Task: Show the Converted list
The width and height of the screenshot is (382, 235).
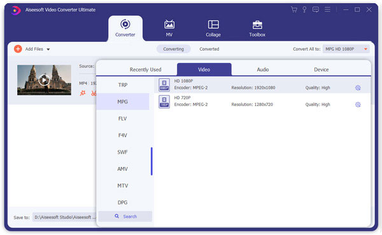Action: pyautogui.click(x=209, y=49)
